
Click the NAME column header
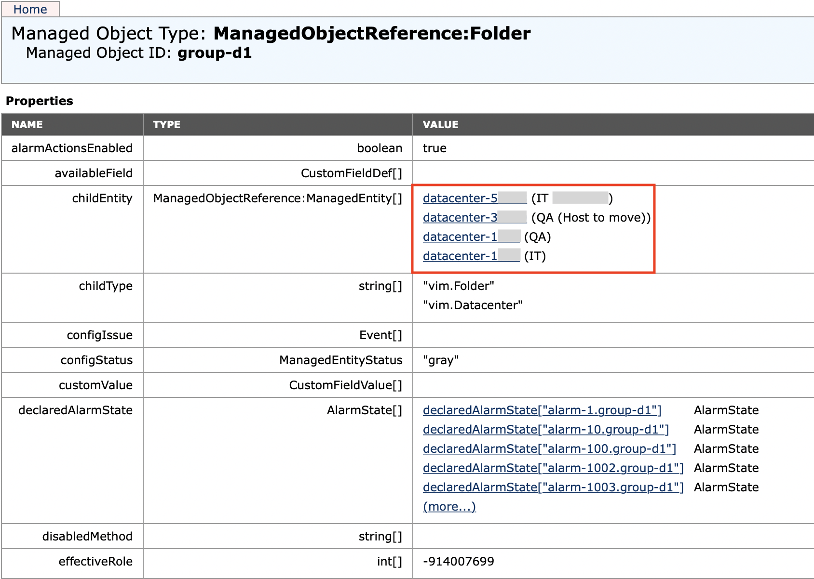click(x=27, y=124)
